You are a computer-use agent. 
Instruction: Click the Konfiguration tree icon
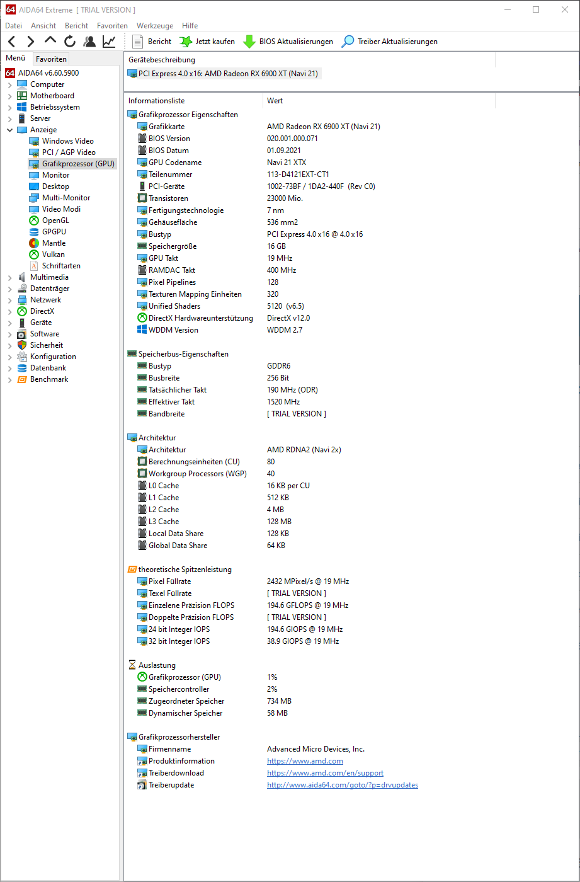click(22, 357)
